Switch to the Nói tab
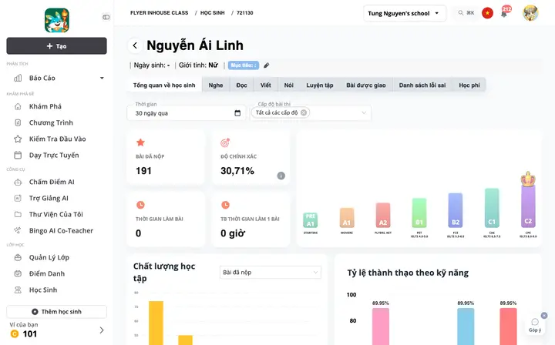 [289, 85]
